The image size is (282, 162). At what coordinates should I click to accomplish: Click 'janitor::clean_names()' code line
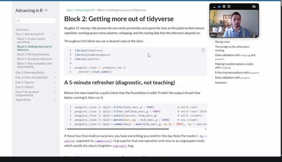point(95,72)
